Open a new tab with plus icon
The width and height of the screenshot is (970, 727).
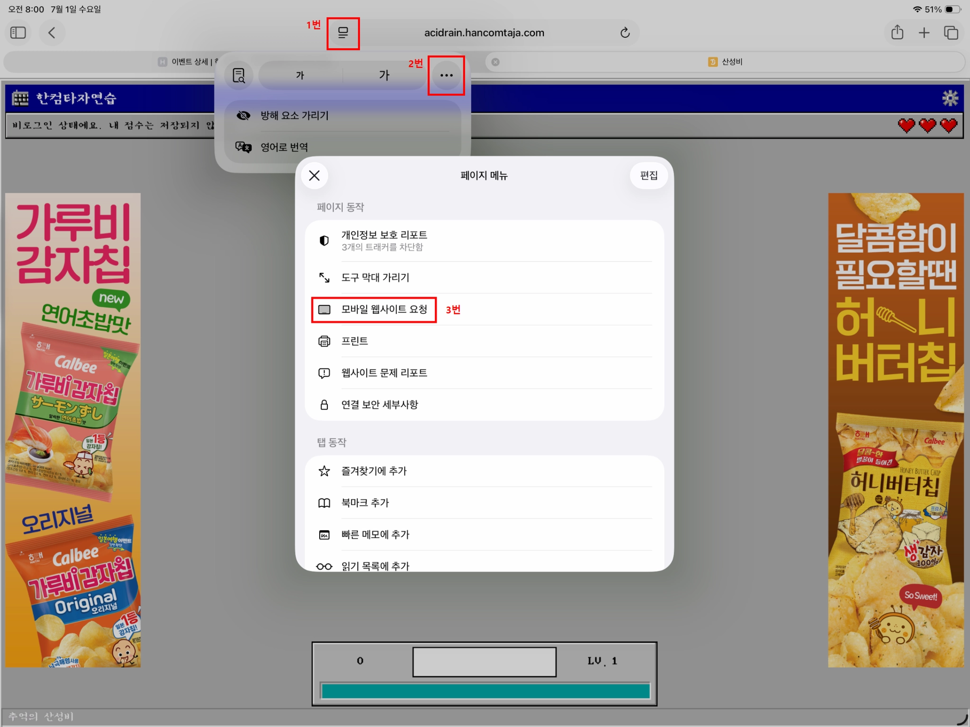click(924, 33)
